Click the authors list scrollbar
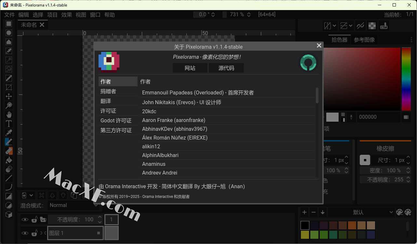 (x=317, y=95)
